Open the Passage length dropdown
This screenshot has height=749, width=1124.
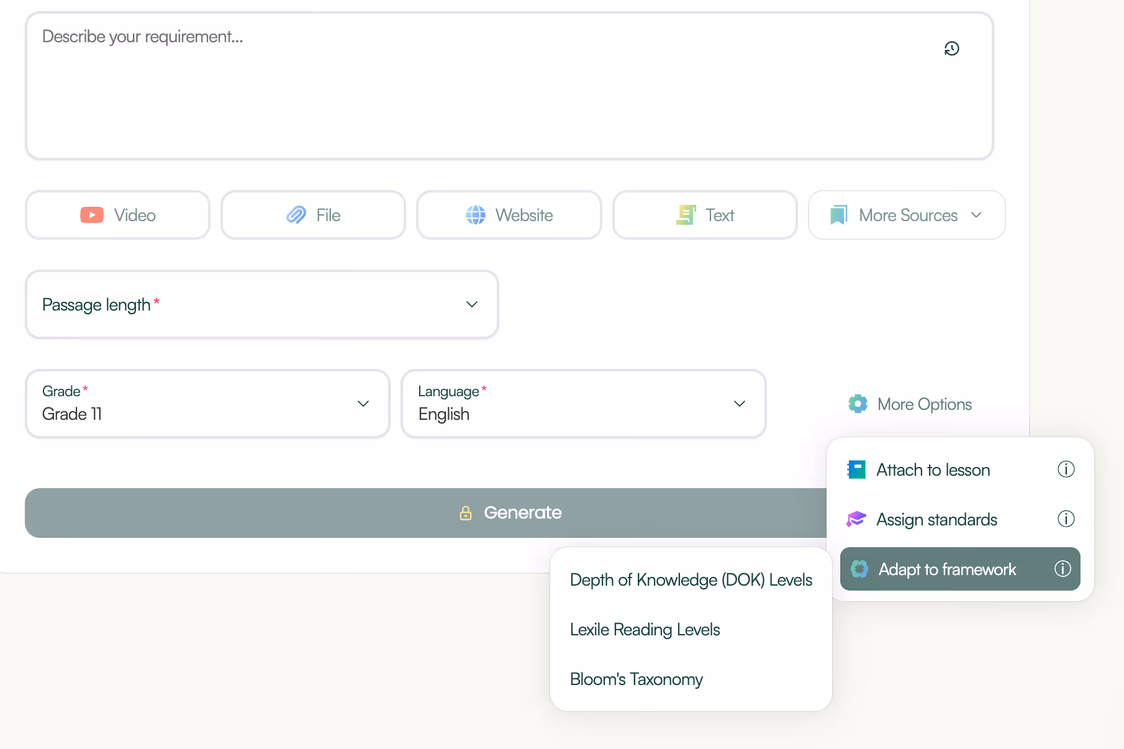click(x=261, y=304)
